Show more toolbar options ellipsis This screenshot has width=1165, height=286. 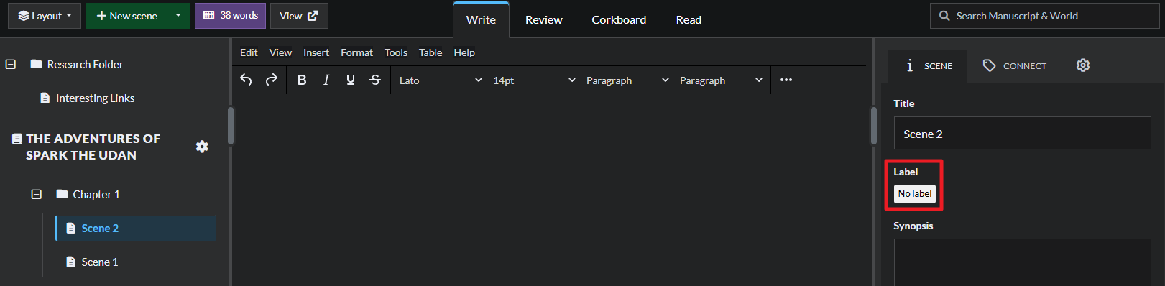click(786, 80)
